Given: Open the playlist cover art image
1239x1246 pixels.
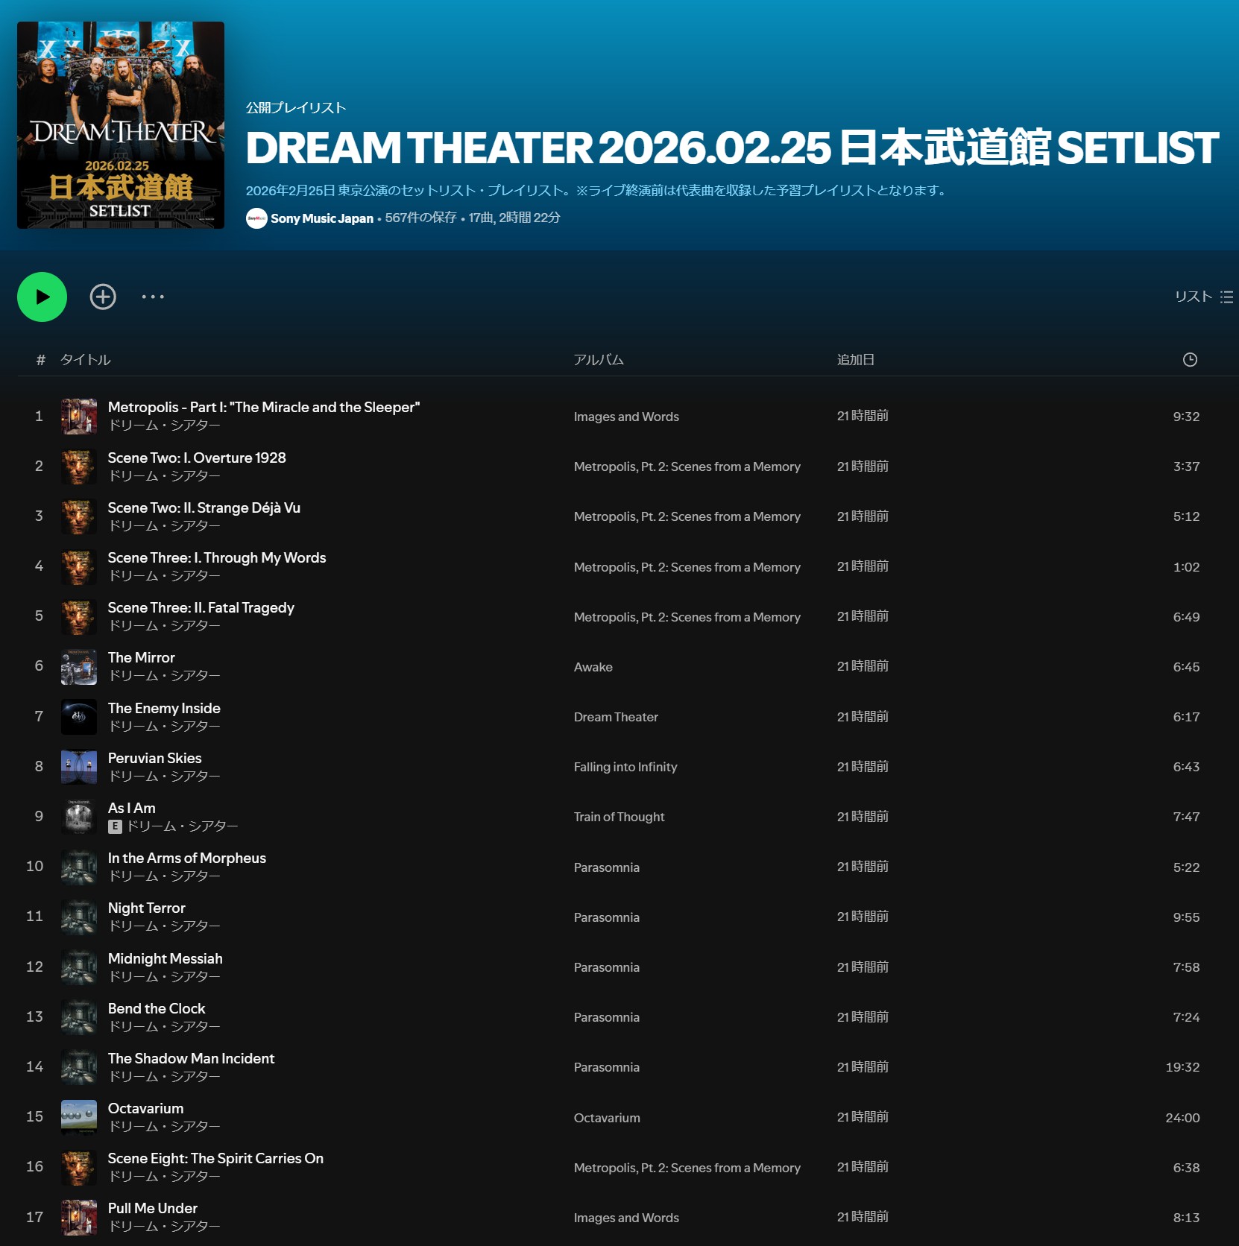Looking at the screenshot, I should (x=121, y=125).
